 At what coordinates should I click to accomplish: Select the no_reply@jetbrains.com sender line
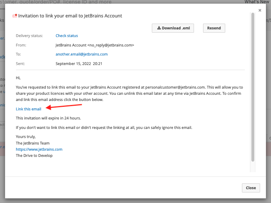click(95, 45)
